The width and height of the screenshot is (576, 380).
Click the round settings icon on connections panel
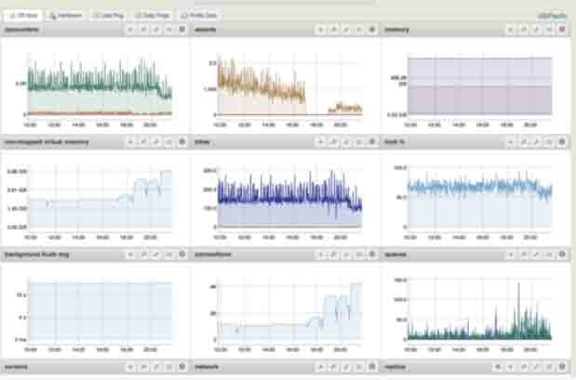pyautogui.click(x=372, y=254)
